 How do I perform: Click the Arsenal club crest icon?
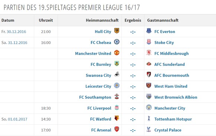(117, 129)
